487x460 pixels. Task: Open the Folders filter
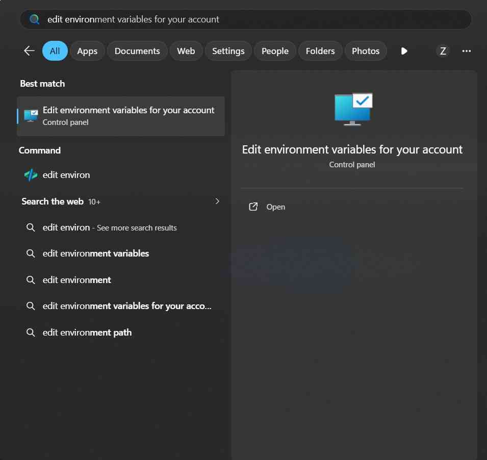[320, 50]
